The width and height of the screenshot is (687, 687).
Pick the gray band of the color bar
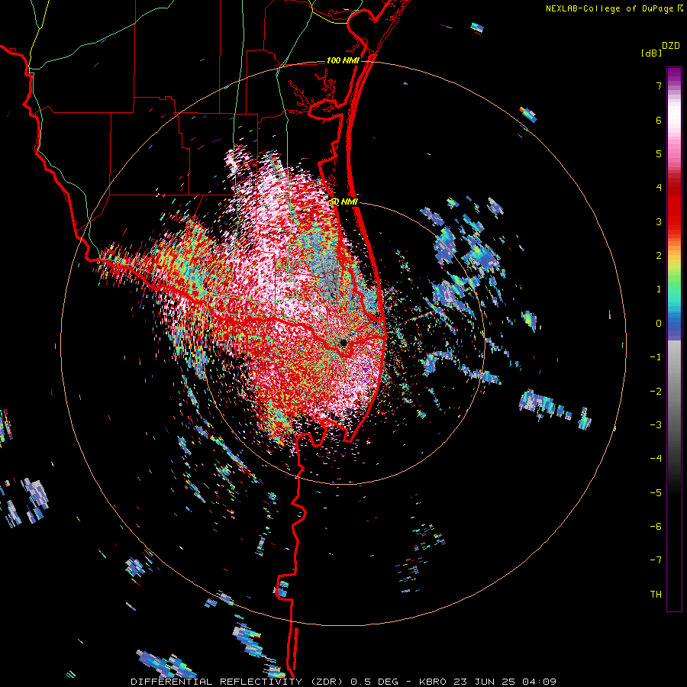point(674,395)
